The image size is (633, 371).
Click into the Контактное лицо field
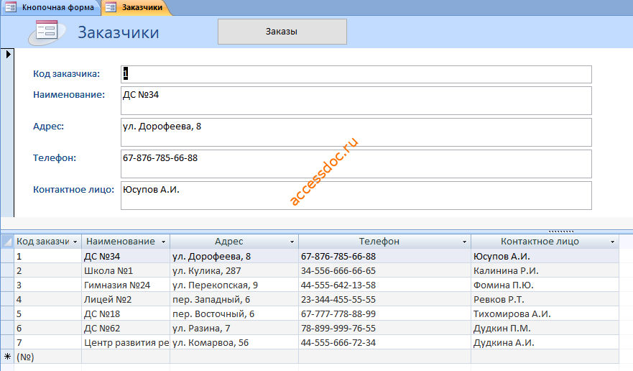[x=356, y=196]
